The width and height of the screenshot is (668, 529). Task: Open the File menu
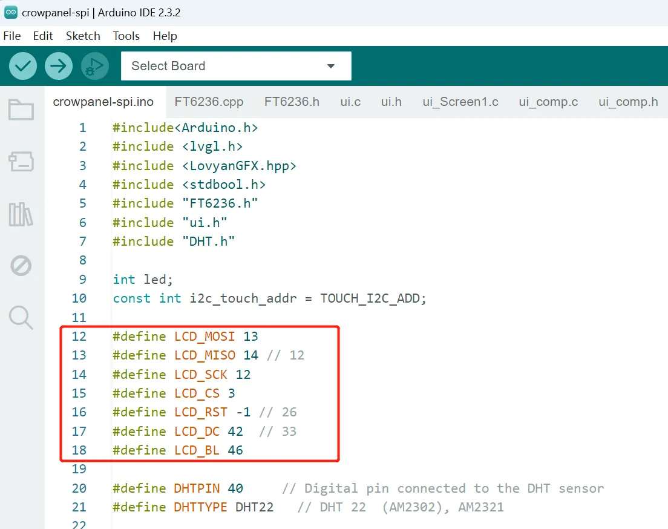(x=12, y=36)
